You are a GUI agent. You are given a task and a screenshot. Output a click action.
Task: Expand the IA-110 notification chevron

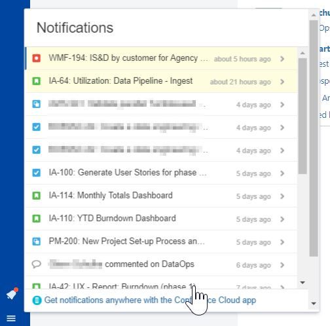pyautogui.click(x=282, y=219)
